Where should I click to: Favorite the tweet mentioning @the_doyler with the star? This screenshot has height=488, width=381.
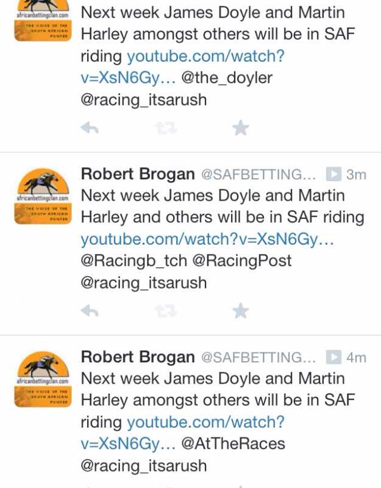[241, 128]
